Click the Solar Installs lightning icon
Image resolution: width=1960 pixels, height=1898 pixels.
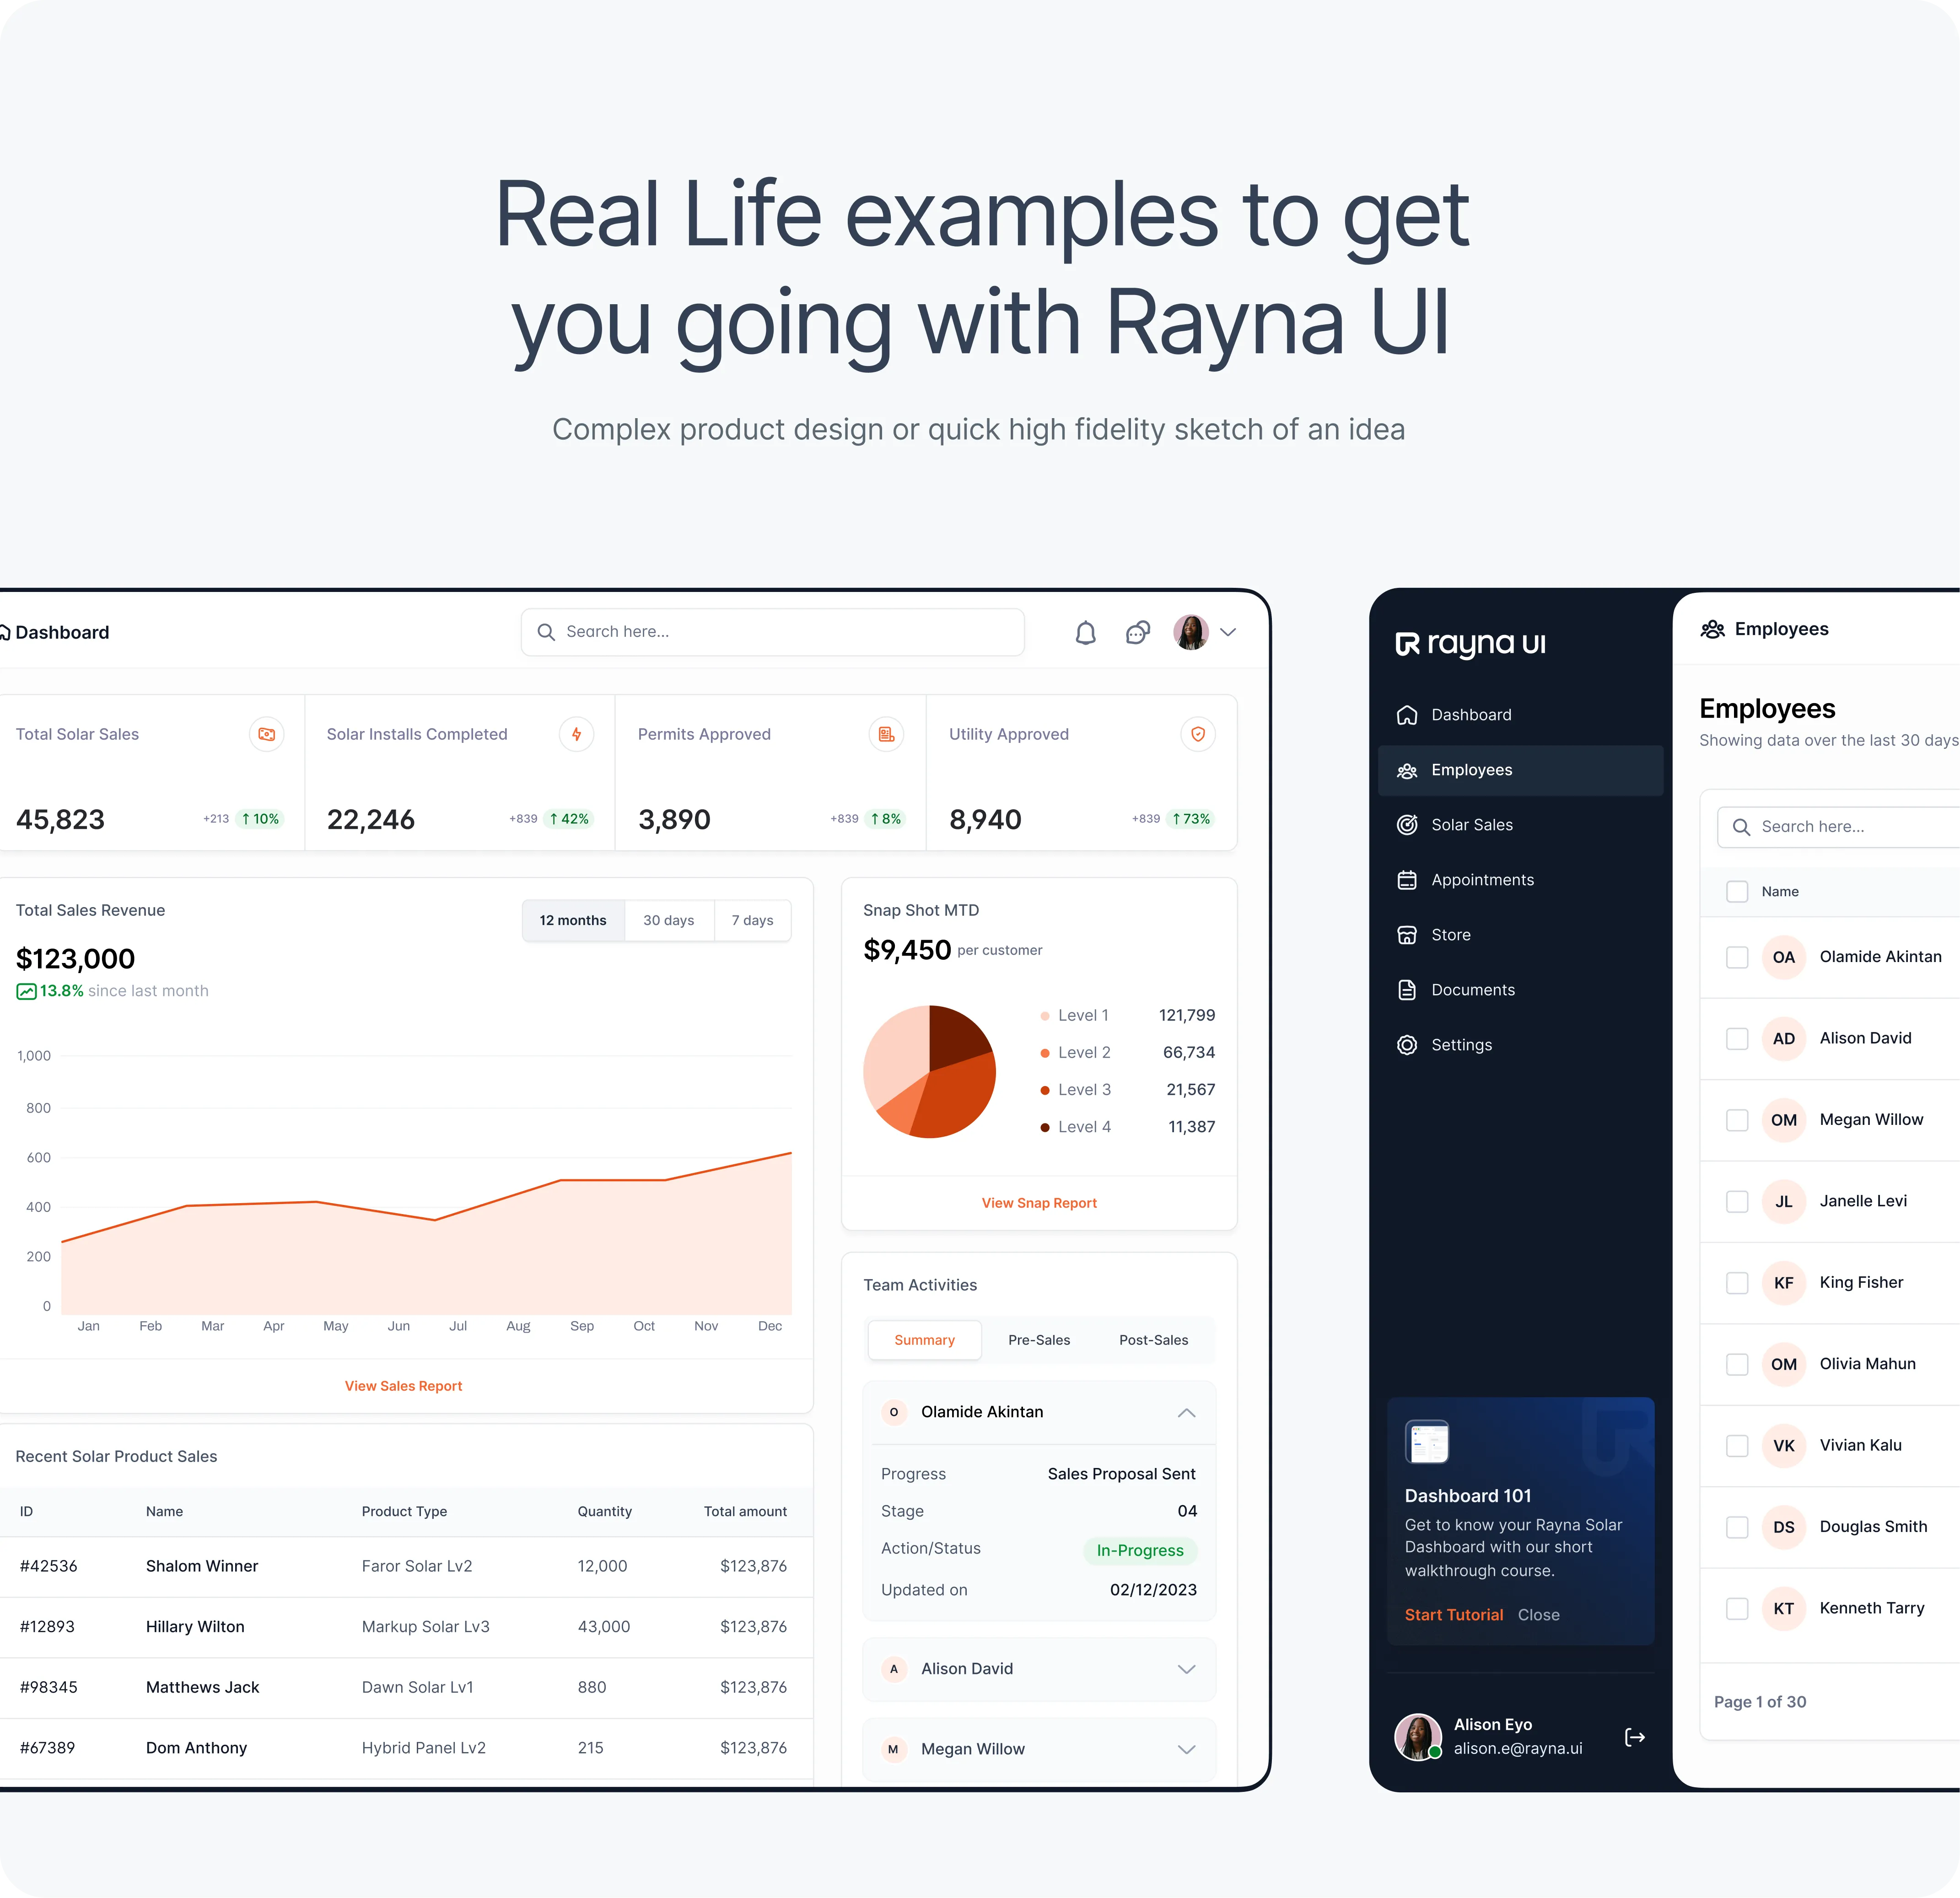point(576,734)
